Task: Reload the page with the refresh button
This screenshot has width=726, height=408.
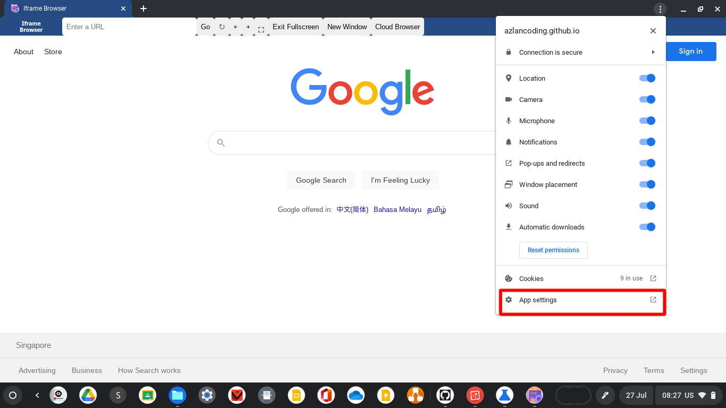Action: click(x=222, y=27)
